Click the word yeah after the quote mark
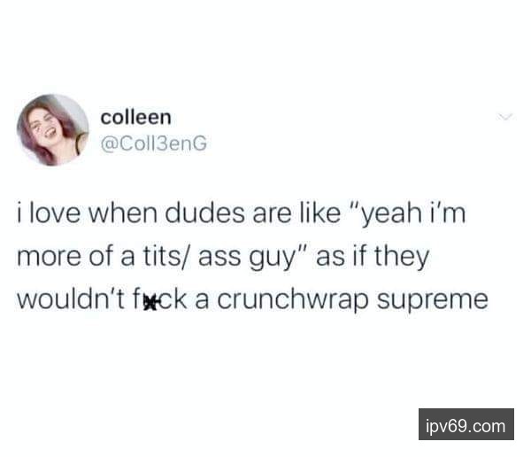 click(391, 215)
